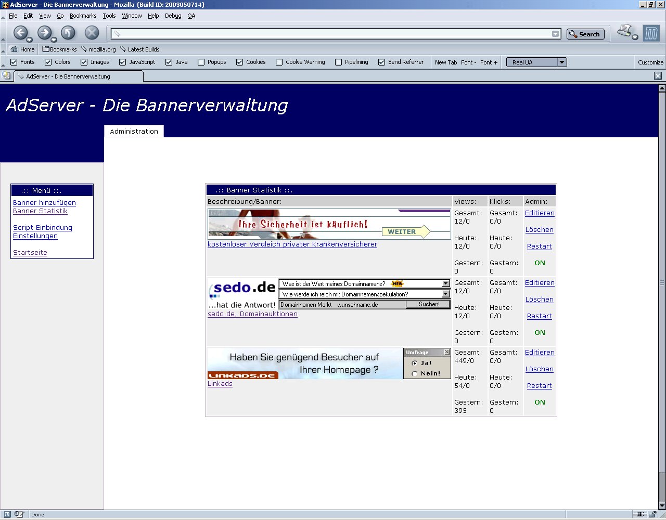
Task: Enable the Cookie Warning checkbox
Action: [279, 62]
